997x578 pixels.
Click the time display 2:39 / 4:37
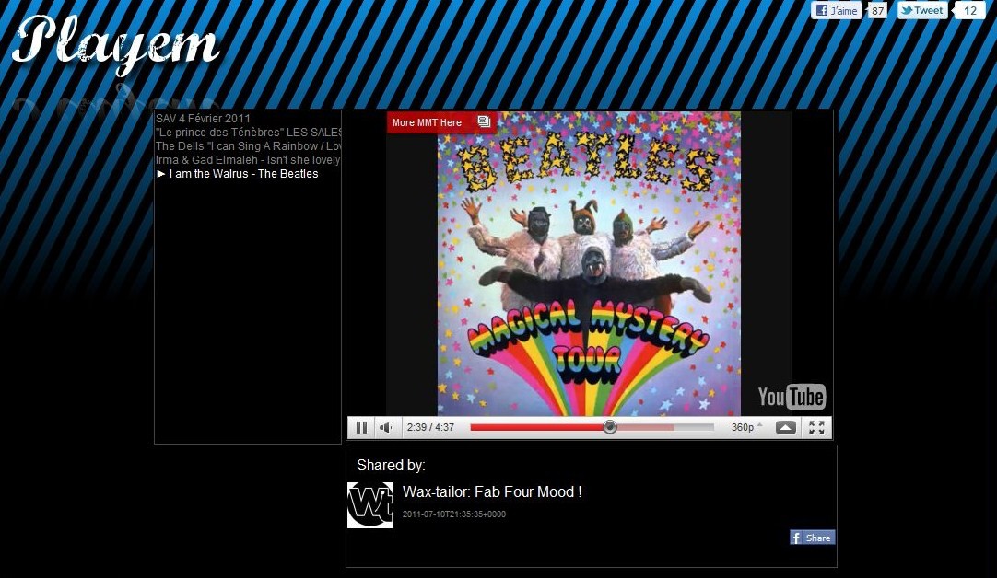point(430,427)
